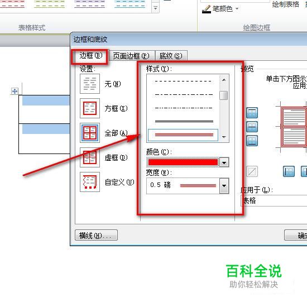Open the 颜色 color dropdown arrow
Screen dimensions: 307x307
click(224, 162)
